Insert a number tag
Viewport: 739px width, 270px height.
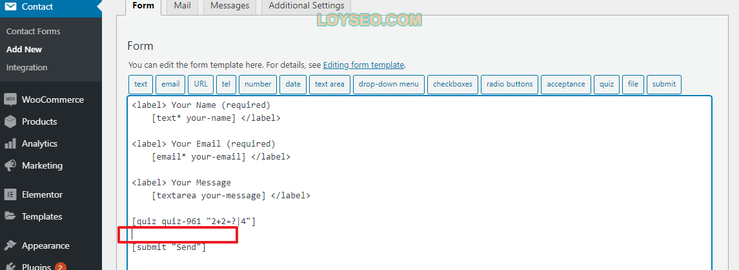coord(258,84)
